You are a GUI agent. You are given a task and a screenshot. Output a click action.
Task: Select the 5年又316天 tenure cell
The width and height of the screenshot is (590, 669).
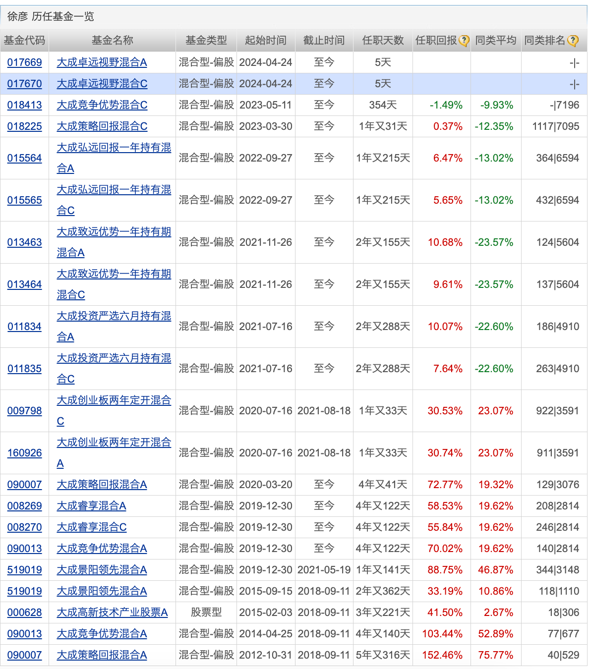point(383,655)
